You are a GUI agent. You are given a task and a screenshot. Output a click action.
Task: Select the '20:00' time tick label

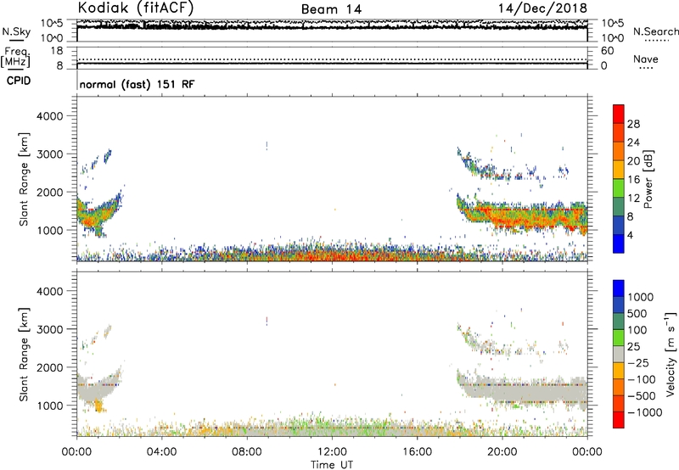coord(502,452)
